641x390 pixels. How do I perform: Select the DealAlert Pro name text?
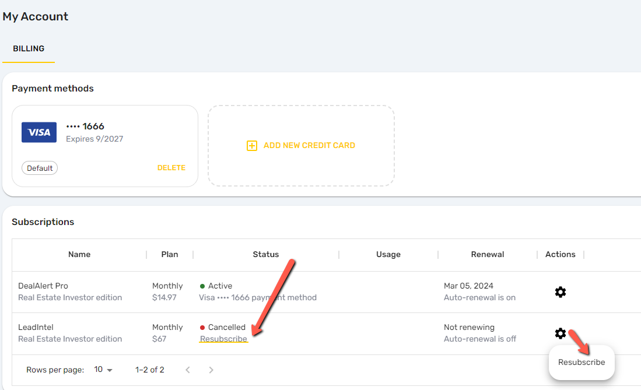(x=43, y=286)
